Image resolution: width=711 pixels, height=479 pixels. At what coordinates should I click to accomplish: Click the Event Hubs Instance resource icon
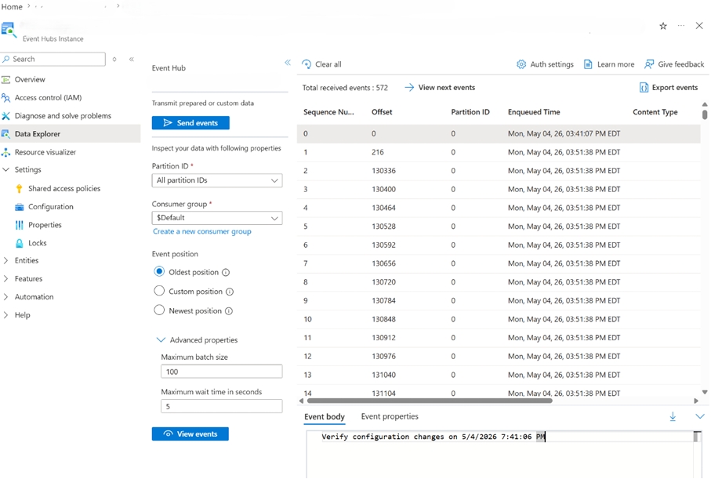(x=9, y=30)
